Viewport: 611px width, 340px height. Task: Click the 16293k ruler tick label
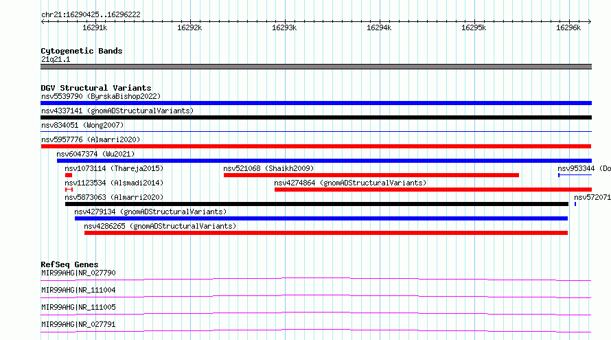coord(284,27)
